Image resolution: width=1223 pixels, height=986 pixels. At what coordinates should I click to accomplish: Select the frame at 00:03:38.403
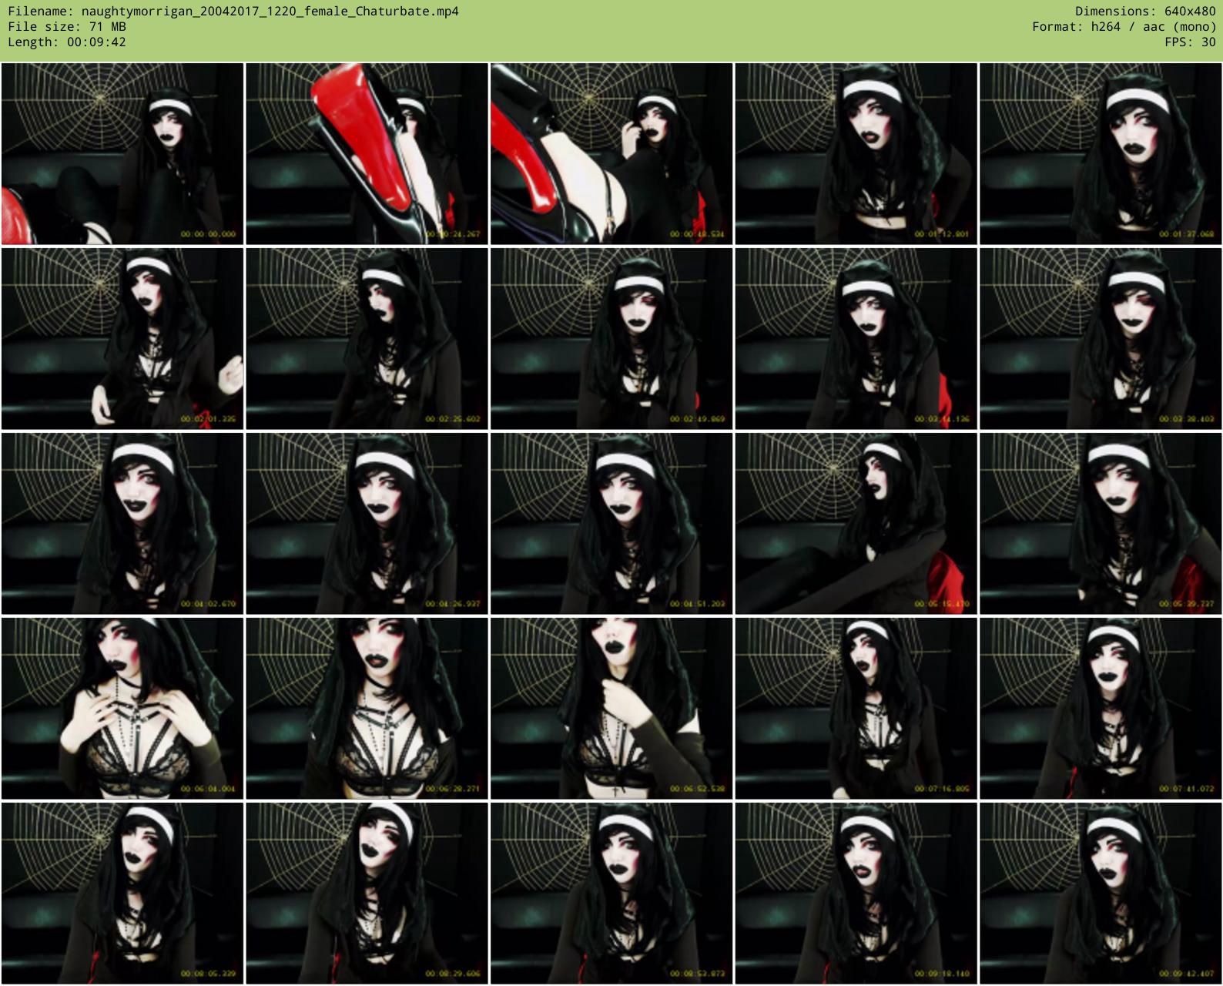[1101, 338]
